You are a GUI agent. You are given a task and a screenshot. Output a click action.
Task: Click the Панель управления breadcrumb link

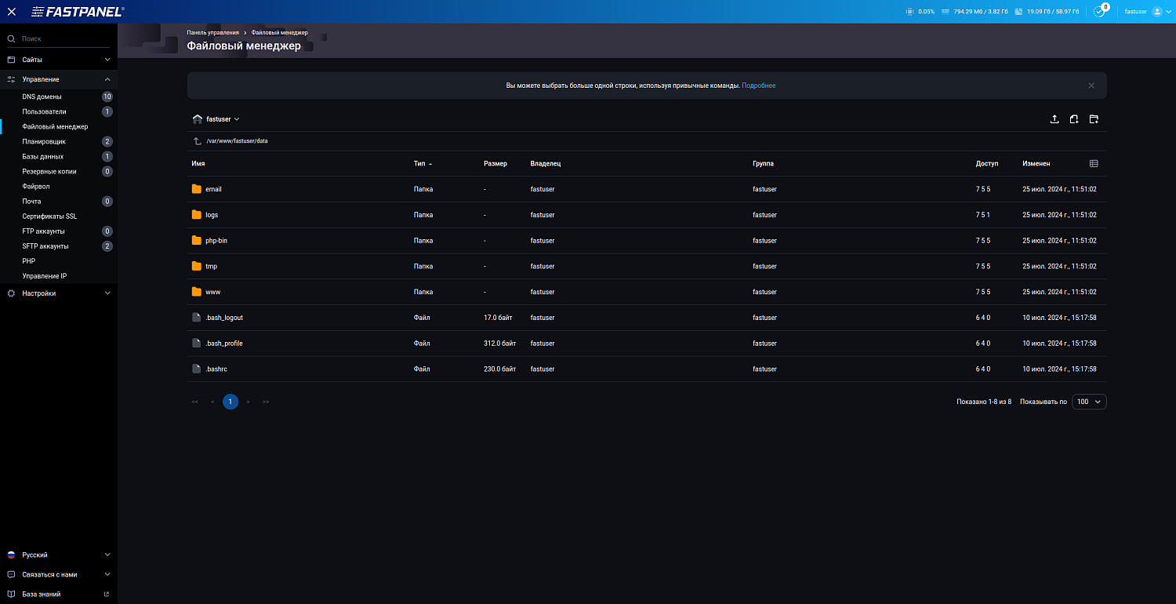(213, 33)
